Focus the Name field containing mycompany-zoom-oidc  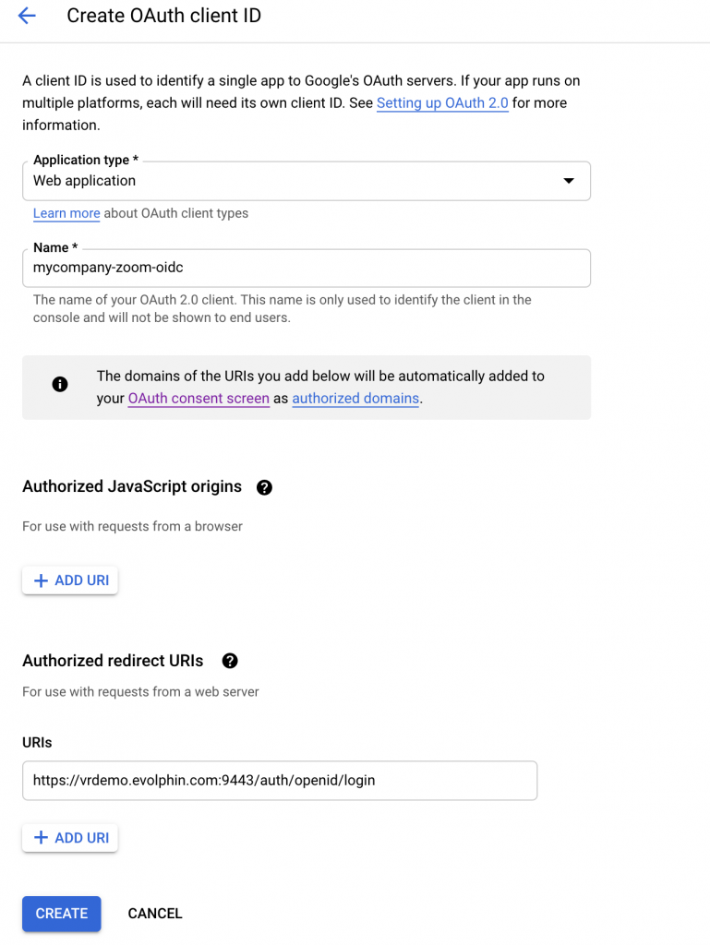pyautogui.click(x=306, y=269)
